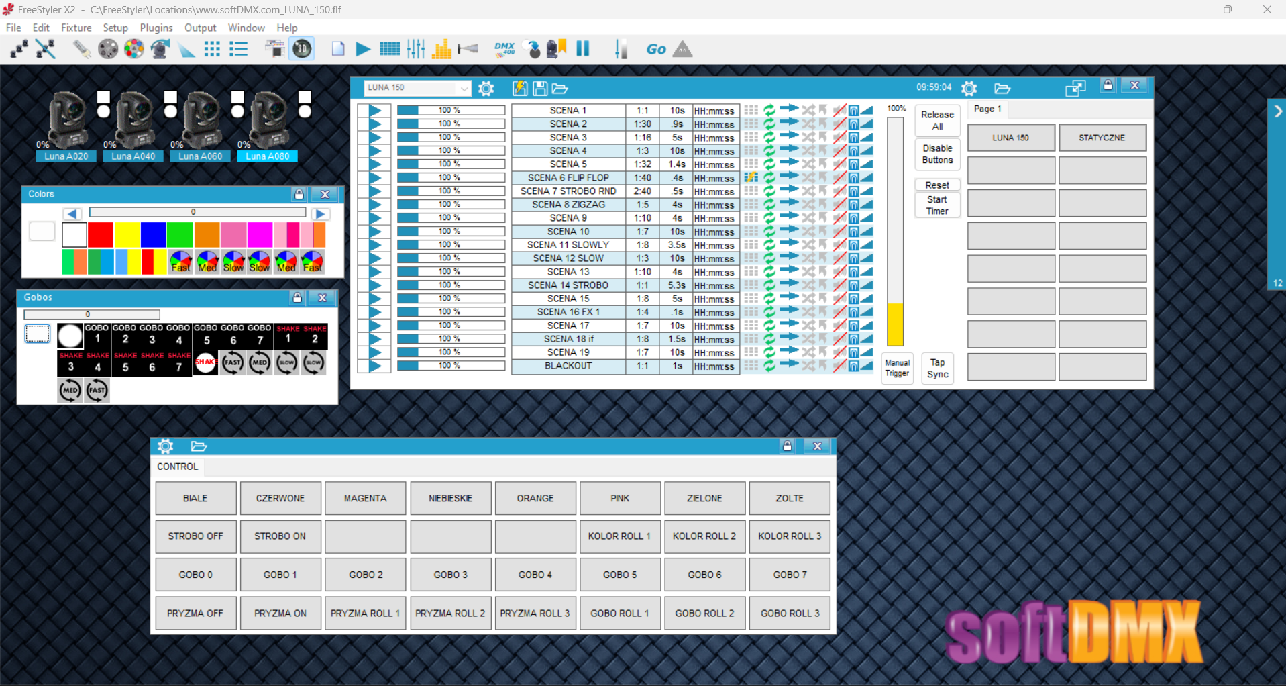Viewport: 1286px width, 686px height.
Task: Open the Fixture menu
Action: pos(76,28)
